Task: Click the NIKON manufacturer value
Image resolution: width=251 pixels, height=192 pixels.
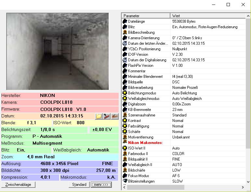Action: (47, 96)
